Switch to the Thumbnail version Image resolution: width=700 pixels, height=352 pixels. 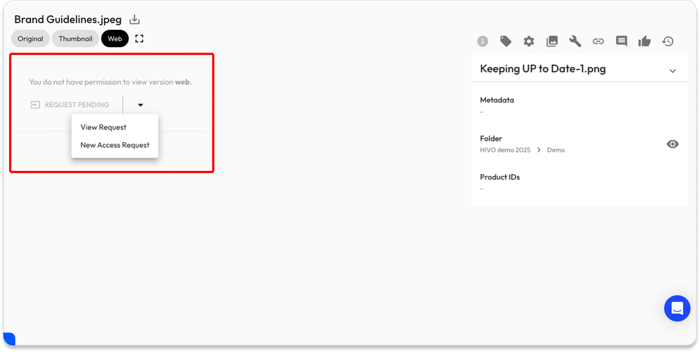[75, 39]
